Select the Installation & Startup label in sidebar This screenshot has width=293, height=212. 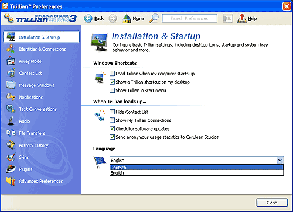(x=39, y=37)
